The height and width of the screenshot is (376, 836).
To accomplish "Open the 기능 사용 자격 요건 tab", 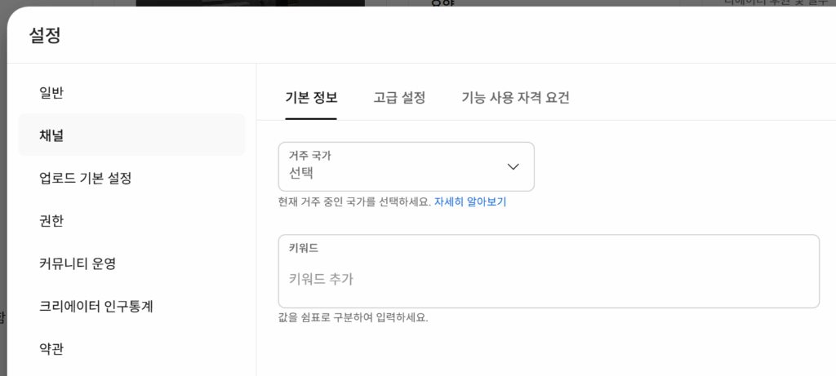I will 516,98.
